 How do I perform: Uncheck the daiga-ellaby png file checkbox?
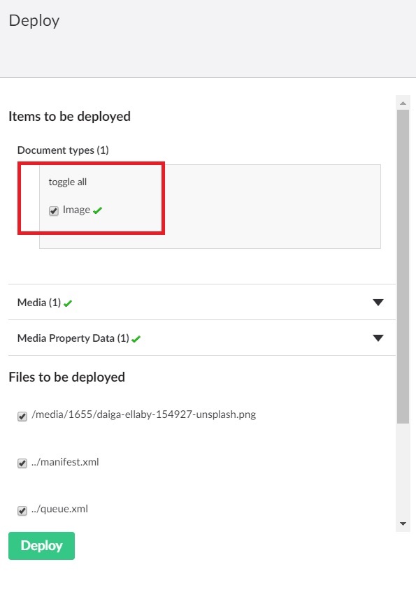[22, 416]
